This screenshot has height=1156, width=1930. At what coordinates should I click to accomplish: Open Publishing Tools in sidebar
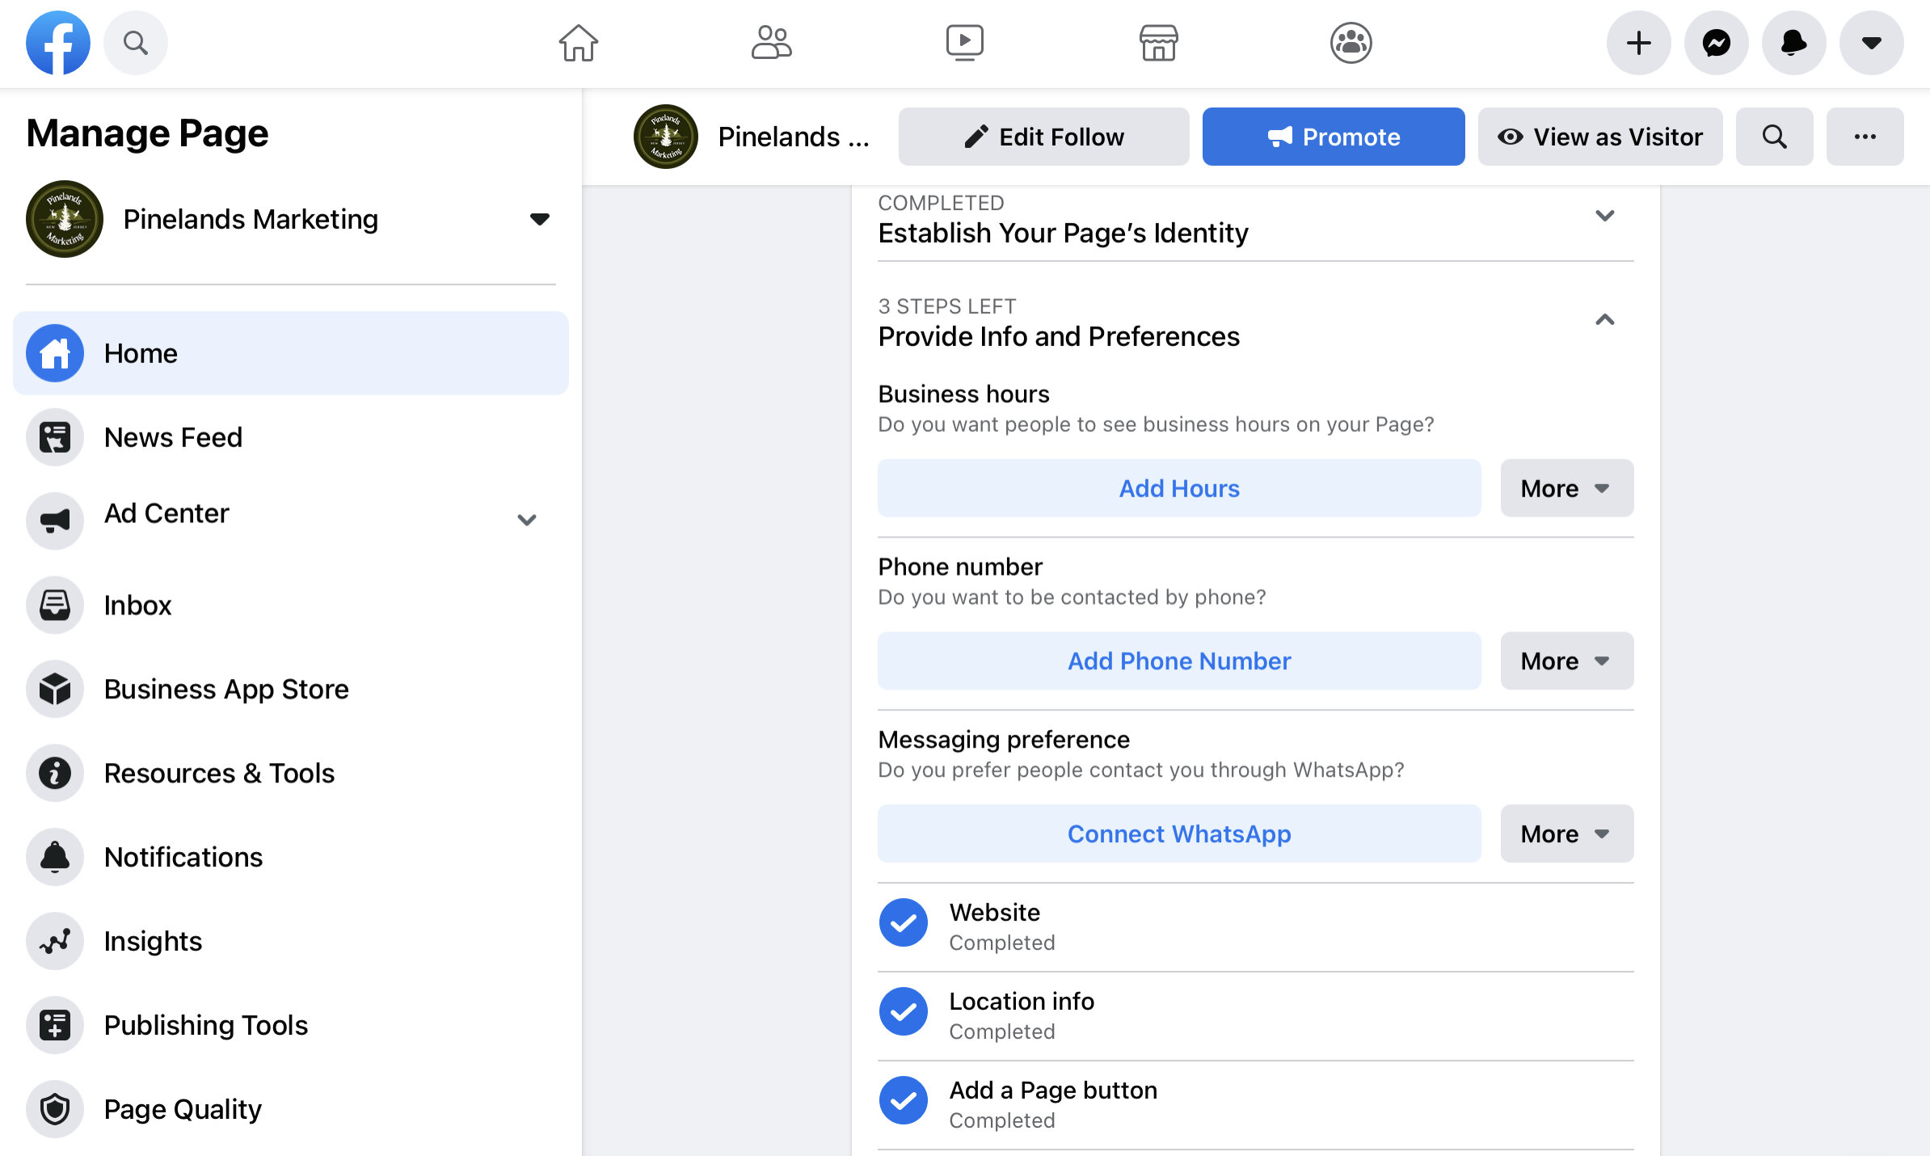[x=291, y=1025]
